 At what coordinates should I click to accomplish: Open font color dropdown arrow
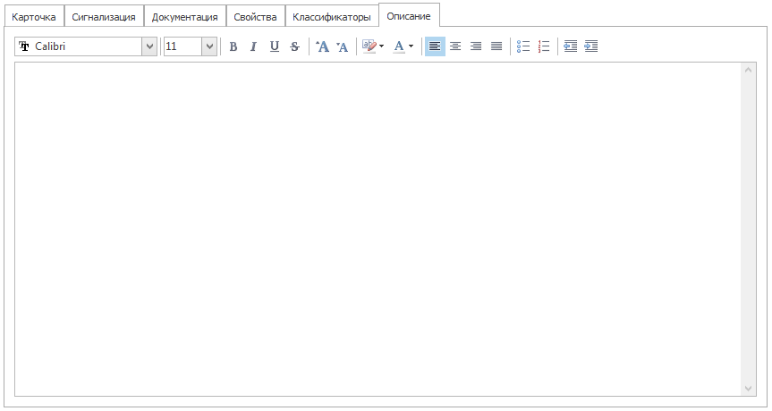[411, 46]
